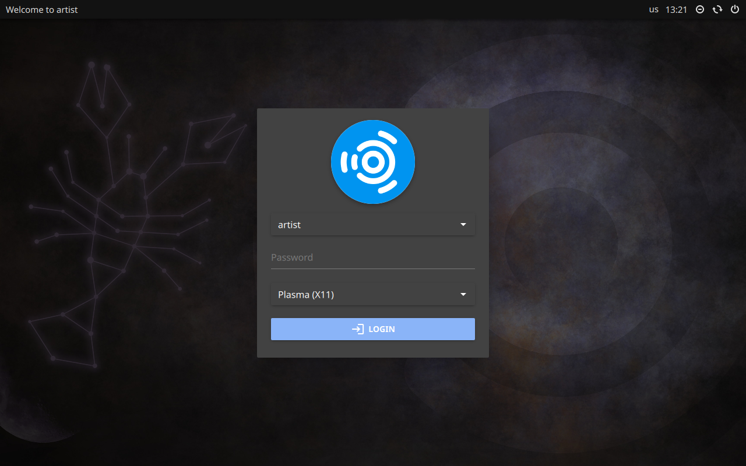The width and height of the screenshot is (746, 466).
Task: Click the scorpion constellation on the wallpaper
Action: pyautogui.click(x=117, y=221)
